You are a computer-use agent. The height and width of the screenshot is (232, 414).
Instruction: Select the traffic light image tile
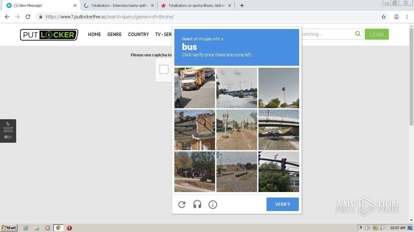pyautogui.click(x=279, y=172)
